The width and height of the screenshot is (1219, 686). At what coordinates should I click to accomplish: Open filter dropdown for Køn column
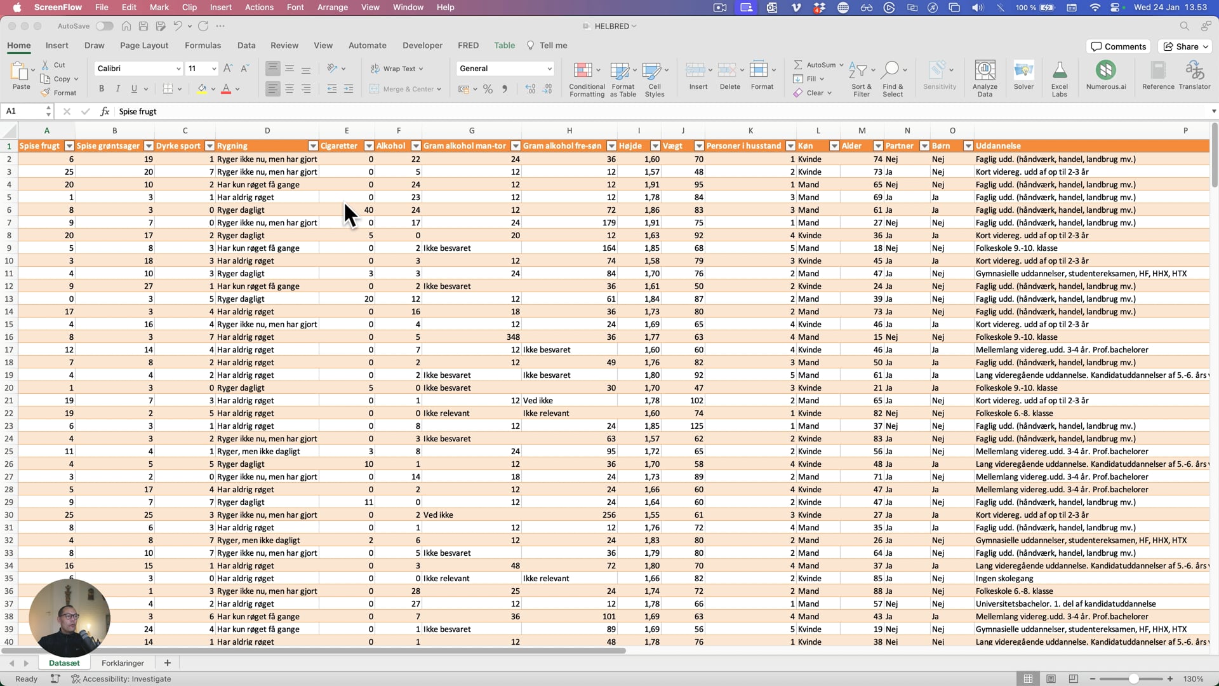pos(835,146)
